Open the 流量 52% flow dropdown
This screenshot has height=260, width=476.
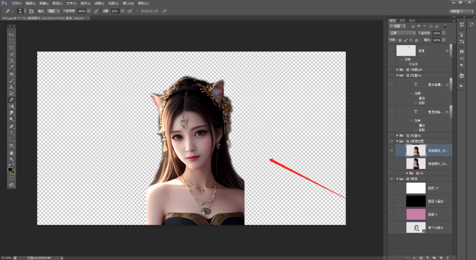pos(122,12)
